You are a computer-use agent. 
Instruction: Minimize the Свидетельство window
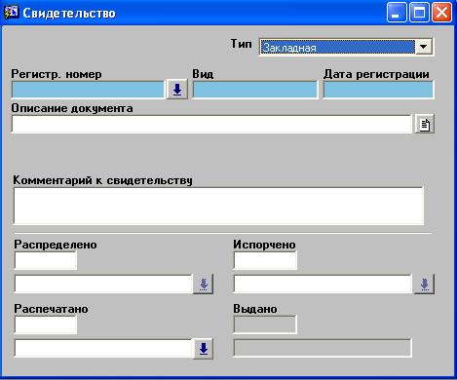click(397, 13)
